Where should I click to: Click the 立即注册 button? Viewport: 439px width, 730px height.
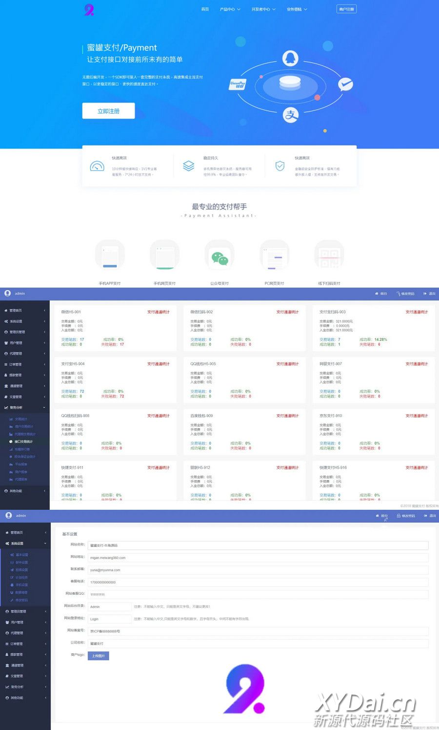pyautogui.click(x=108, y=111)
